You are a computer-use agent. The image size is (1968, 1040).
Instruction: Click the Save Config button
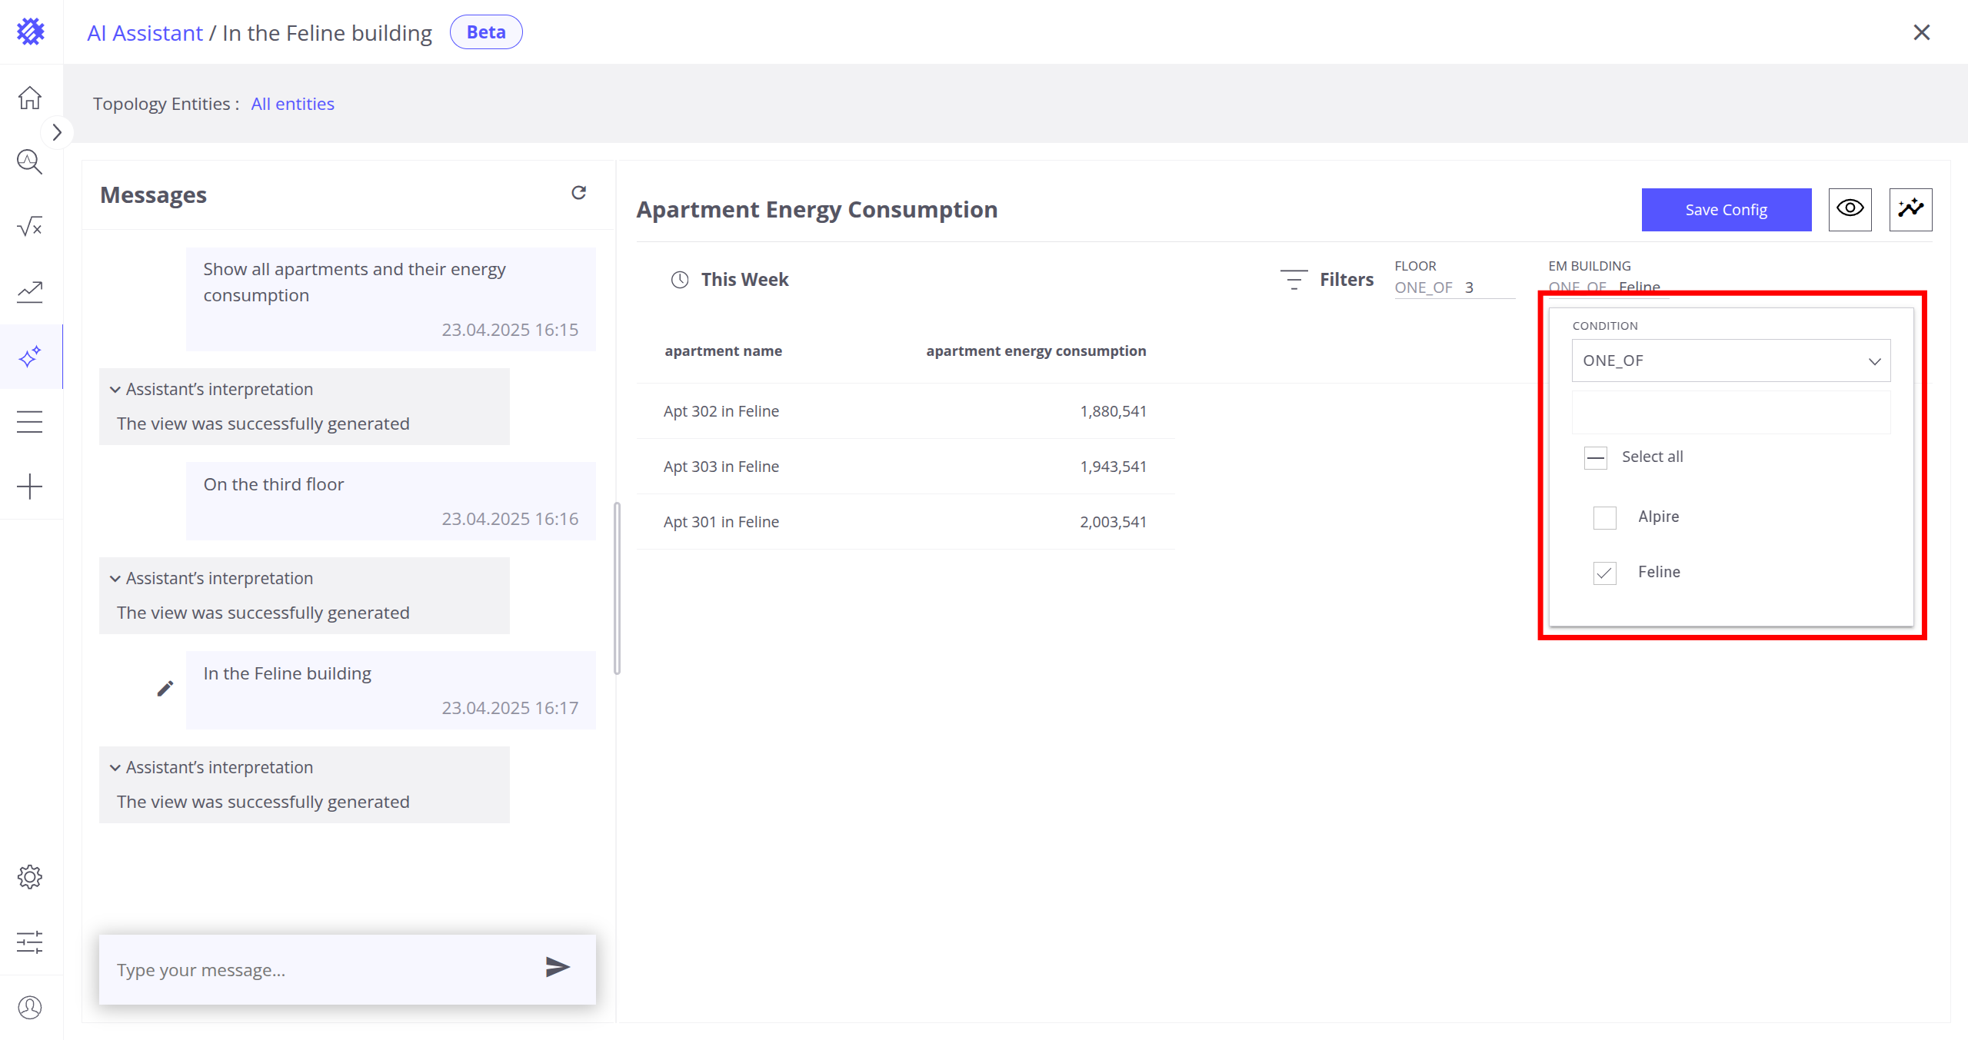[x=1726, y=210]
